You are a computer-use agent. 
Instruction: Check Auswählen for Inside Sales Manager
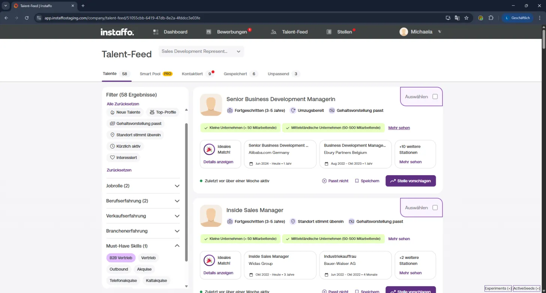(435, 208)
